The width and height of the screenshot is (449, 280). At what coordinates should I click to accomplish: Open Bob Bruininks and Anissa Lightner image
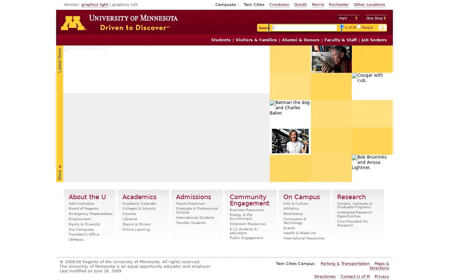click(372, 168)
